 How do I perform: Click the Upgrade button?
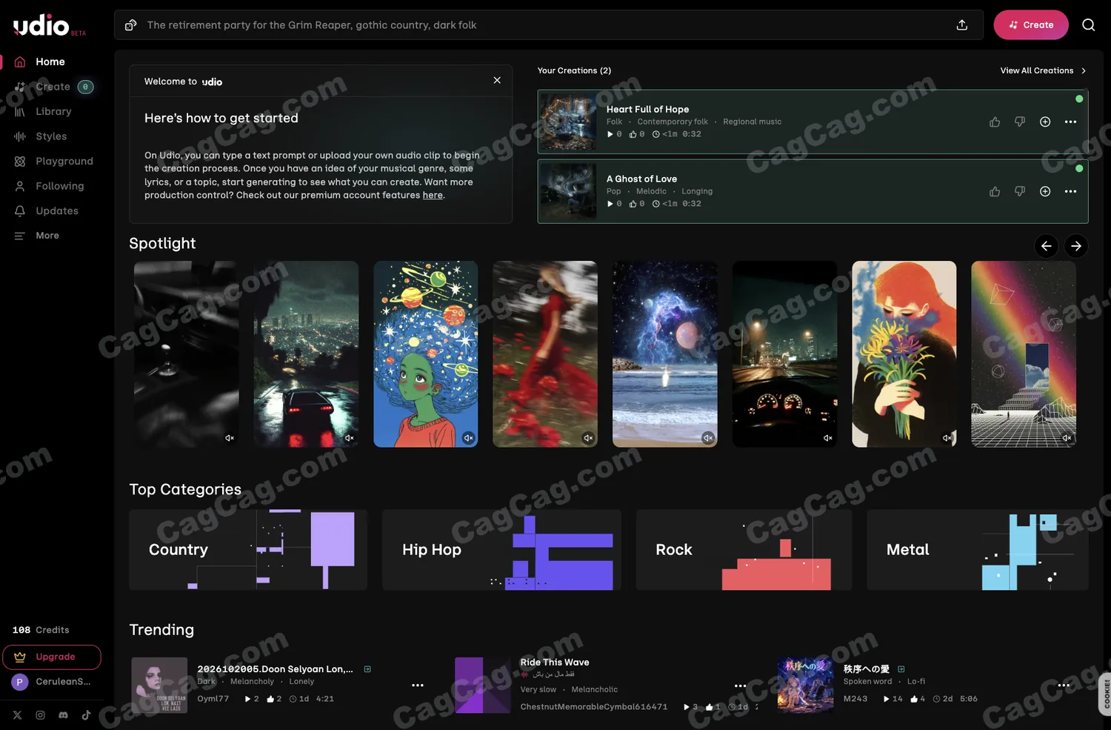coord(52,657)
